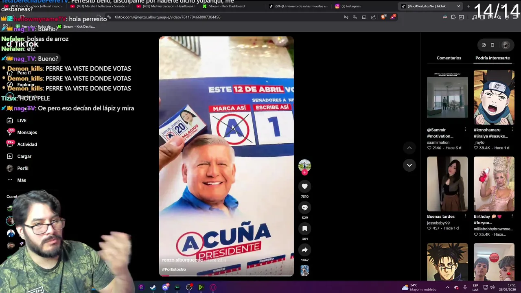Click the translate page icon in address bar

click(x=355, y=17)
